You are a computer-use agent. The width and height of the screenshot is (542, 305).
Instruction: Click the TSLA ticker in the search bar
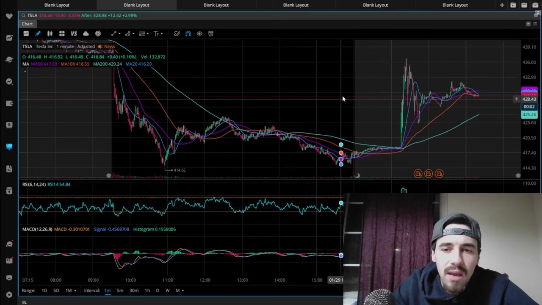pos(32,15)
